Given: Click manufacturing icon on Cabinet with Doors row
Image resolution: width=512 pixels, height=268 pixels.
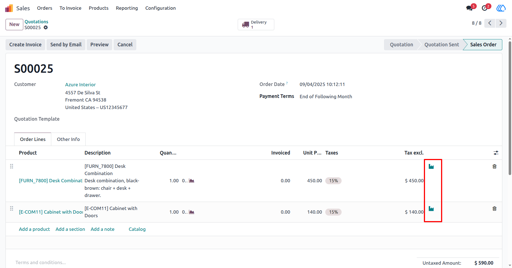Looking at the screenshot, I should pos(431,209).
